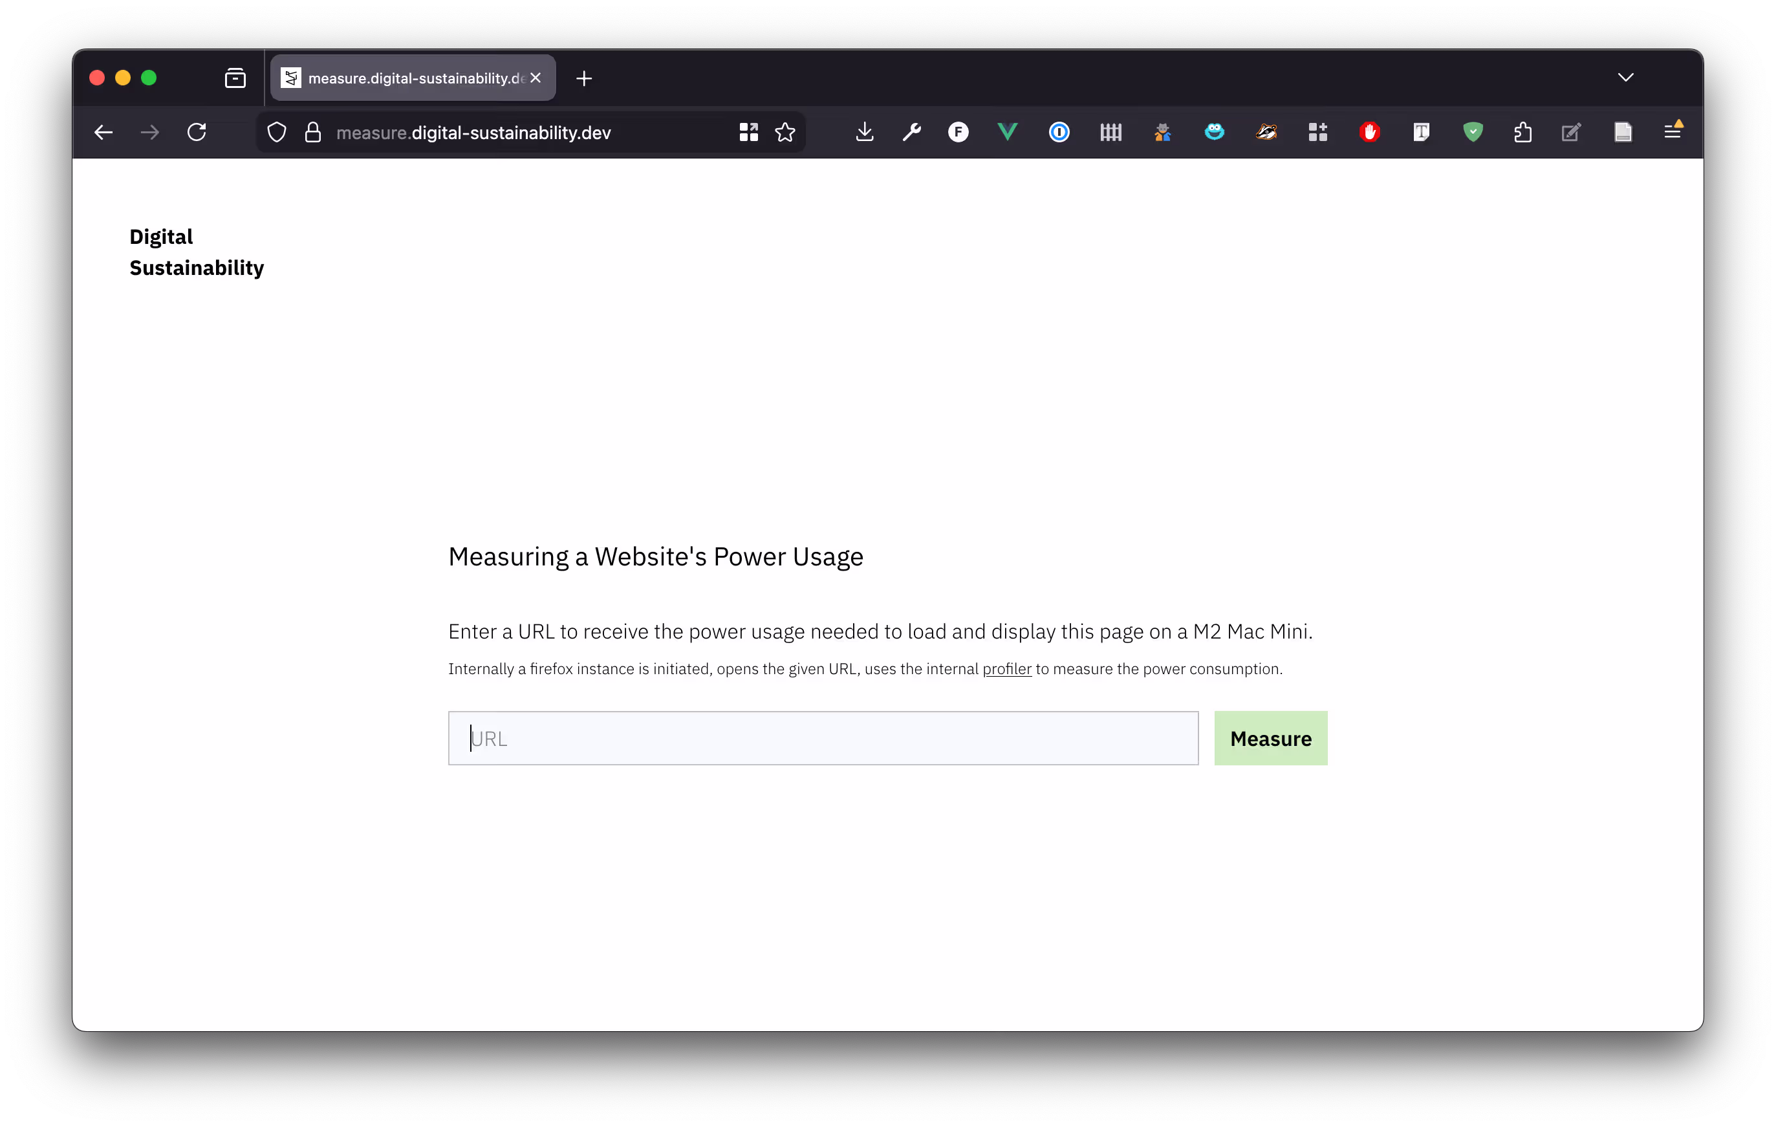Open the extensions puzzle-piece menu
This screenshot has height=1127, width=1776.
pos(1522,132)
